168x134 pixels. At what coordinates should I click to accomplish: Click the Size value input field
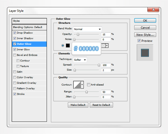pos(106,70)
